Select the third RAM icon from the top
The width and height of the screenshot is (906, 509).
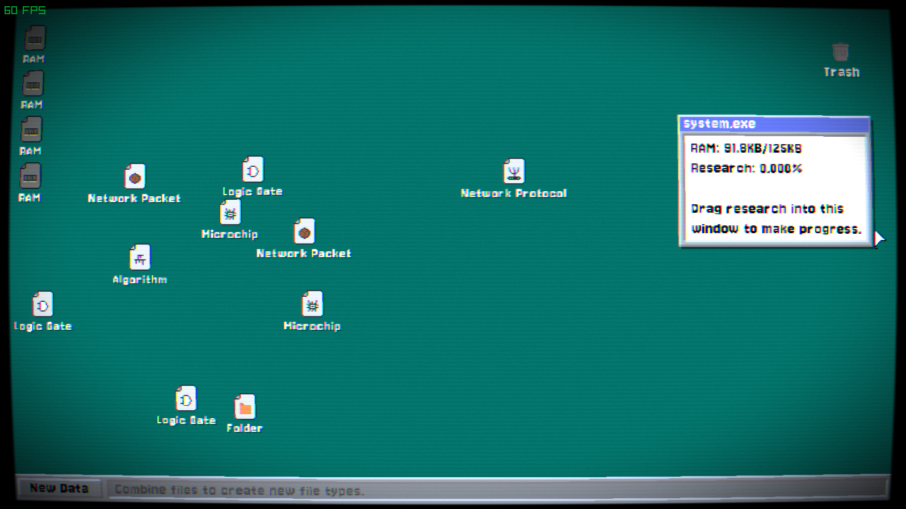31,130
